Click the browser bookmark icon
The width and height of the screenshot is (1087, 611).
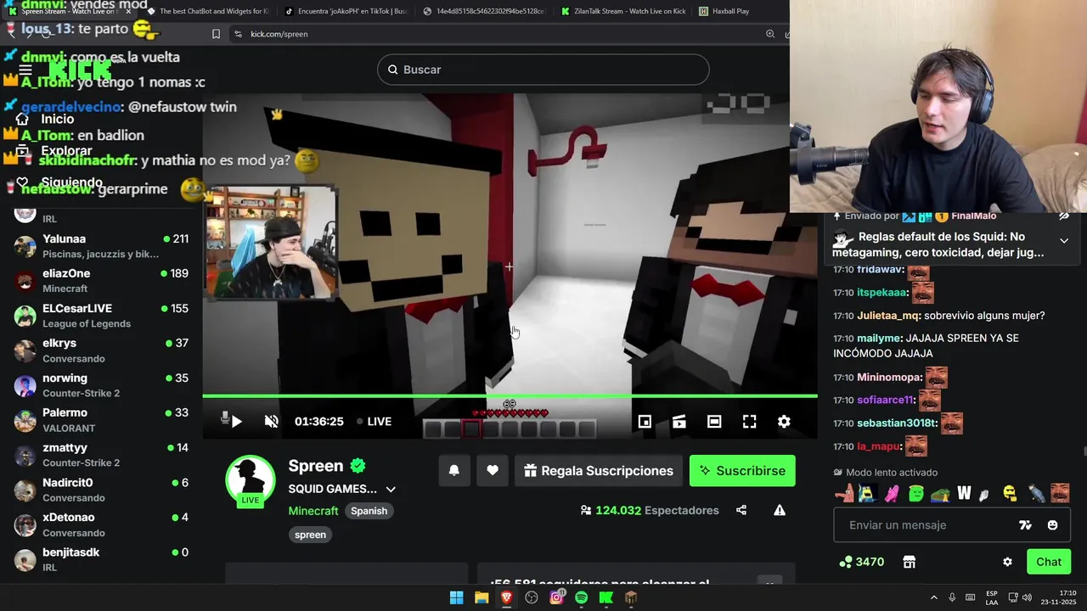coord(216,34)
